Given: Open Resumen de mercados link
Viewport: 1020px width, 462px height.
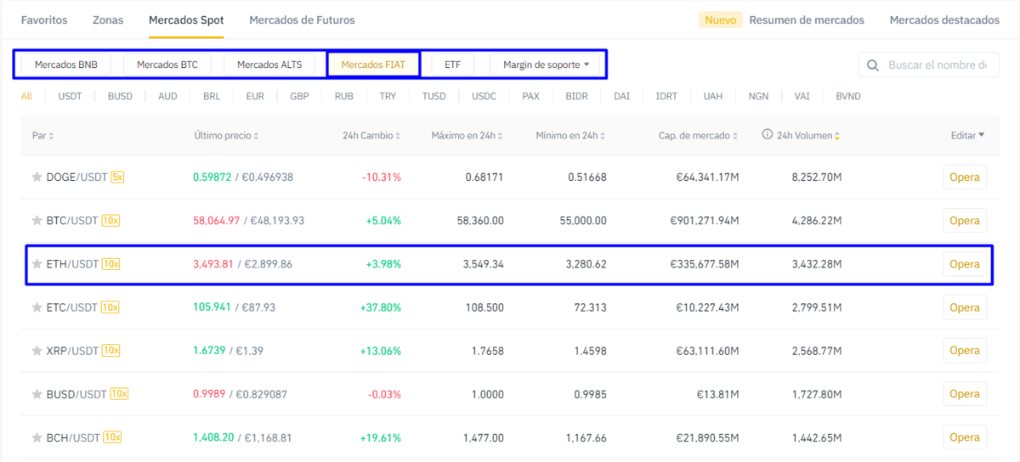Looking at the screenshot, I should (x=807, y=20).
